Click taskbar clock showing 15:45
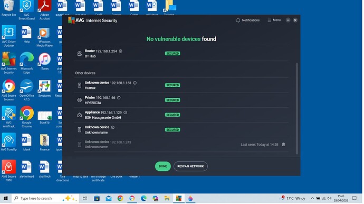 click(341, 198)
